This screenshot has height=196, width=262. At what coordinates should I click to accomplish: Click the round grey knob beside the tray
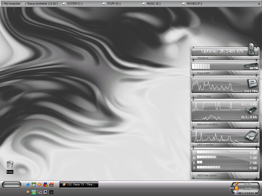232,188
